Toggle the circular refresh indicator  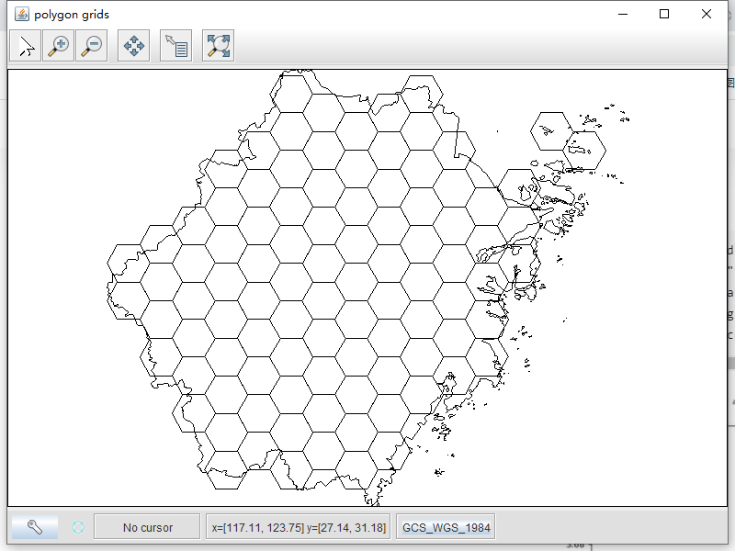(78, 526)
